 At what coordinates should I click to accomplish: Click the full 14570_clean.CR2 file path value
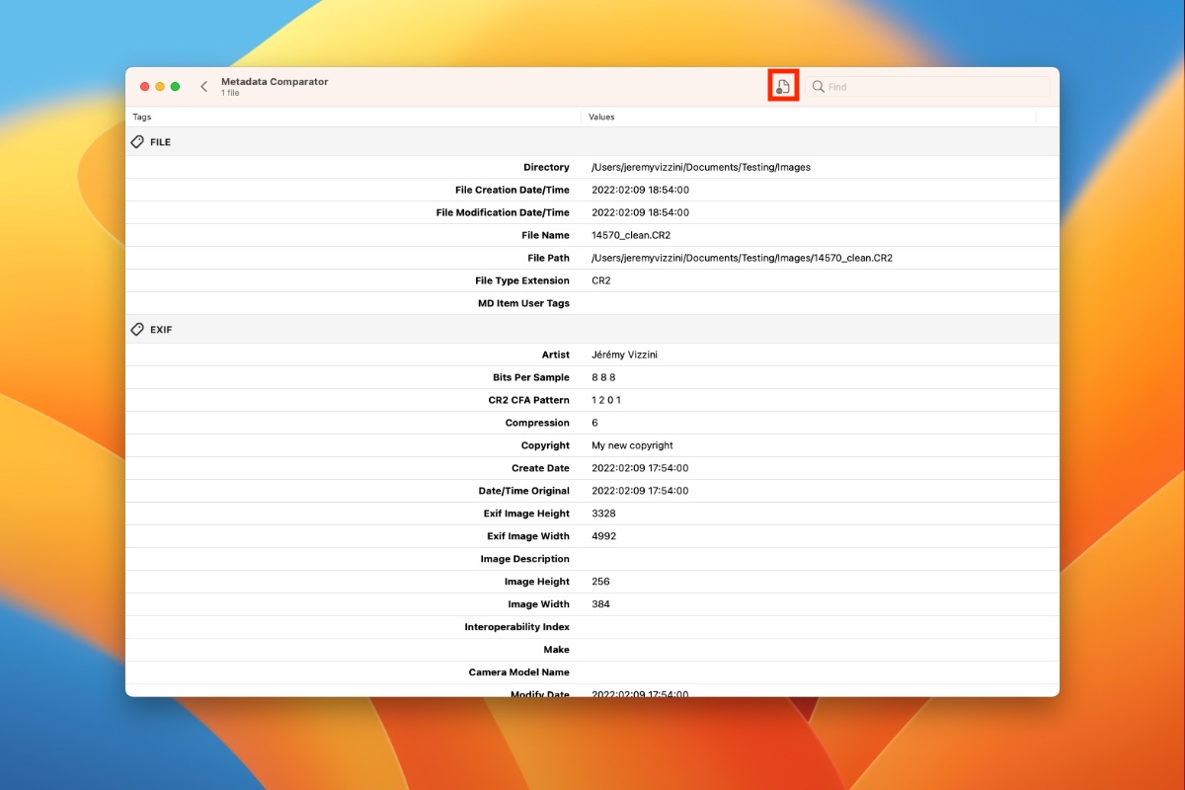742,258
